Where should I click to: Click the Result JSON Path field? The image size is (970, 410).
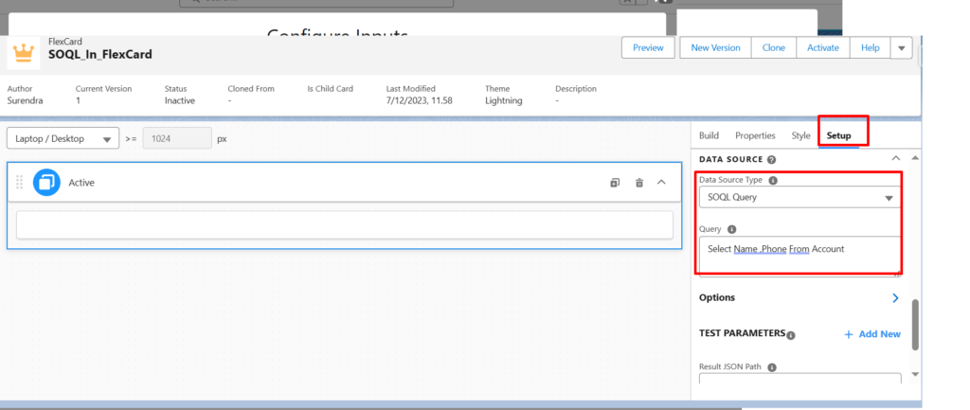point(799,379)
